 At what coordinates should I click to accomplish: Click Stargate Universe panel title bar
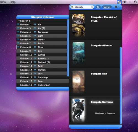pos(43,17)
